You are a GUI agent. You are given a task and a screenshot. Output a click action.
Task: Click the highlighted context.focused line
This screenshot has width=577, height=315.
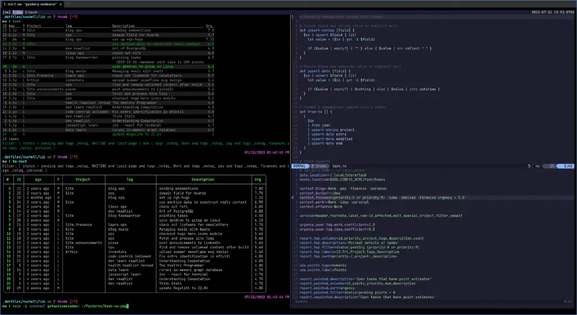(381, 198)
